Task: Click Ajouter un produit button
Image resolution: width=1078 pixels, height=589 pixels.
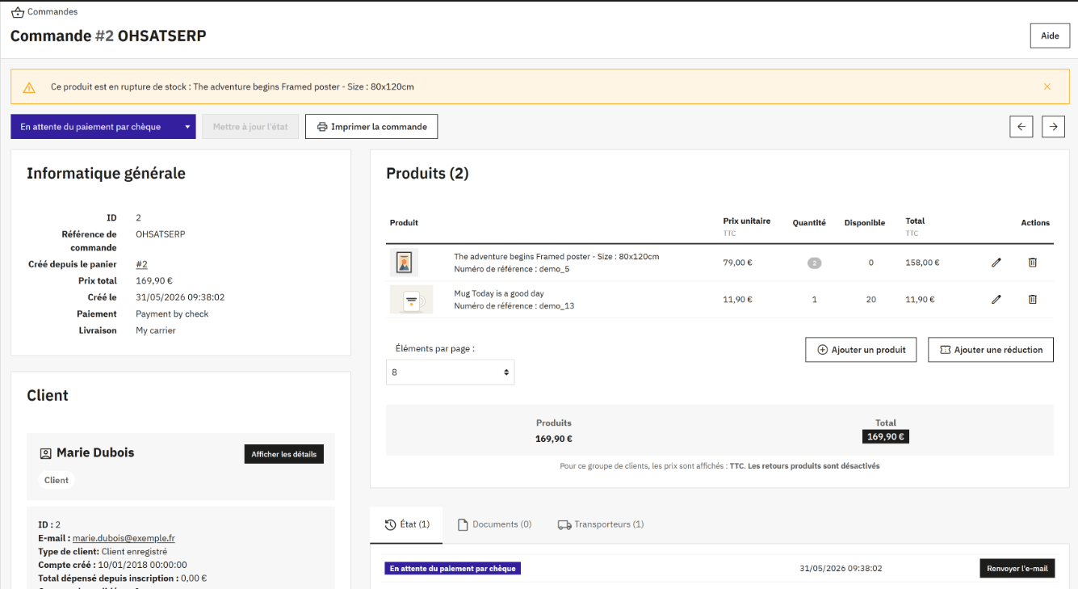Action: coord(861,350)
